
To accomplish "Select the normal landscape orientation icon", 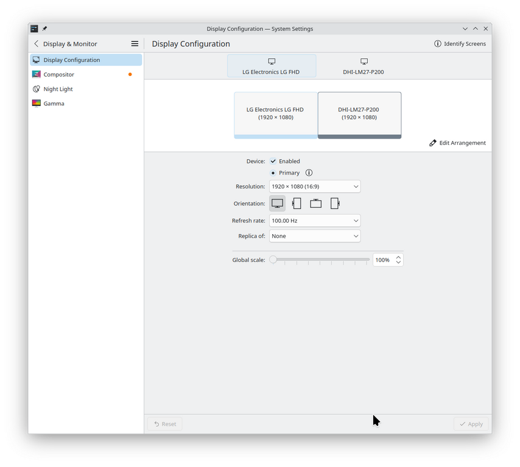I will click(x=277, y=204).
